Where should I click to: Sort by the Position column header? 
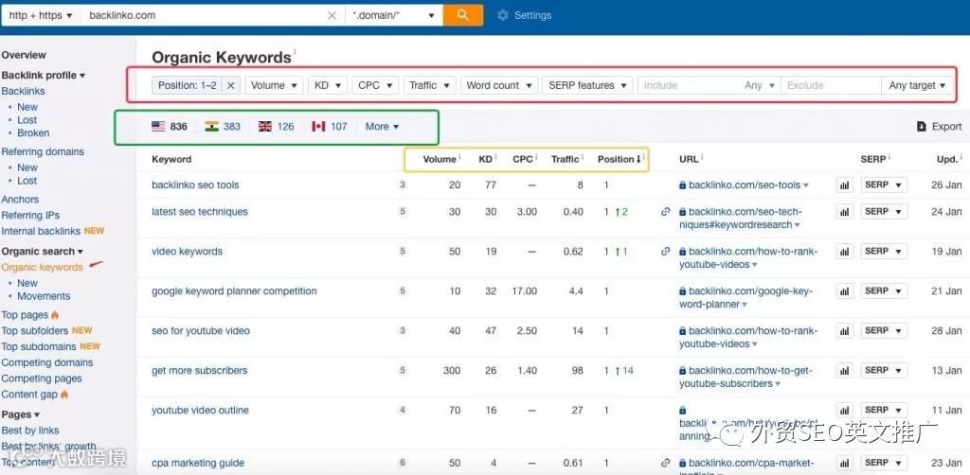point(620,159)
